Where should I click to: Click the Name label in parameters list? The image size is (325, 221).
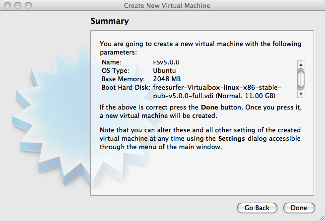coord(111,63)
